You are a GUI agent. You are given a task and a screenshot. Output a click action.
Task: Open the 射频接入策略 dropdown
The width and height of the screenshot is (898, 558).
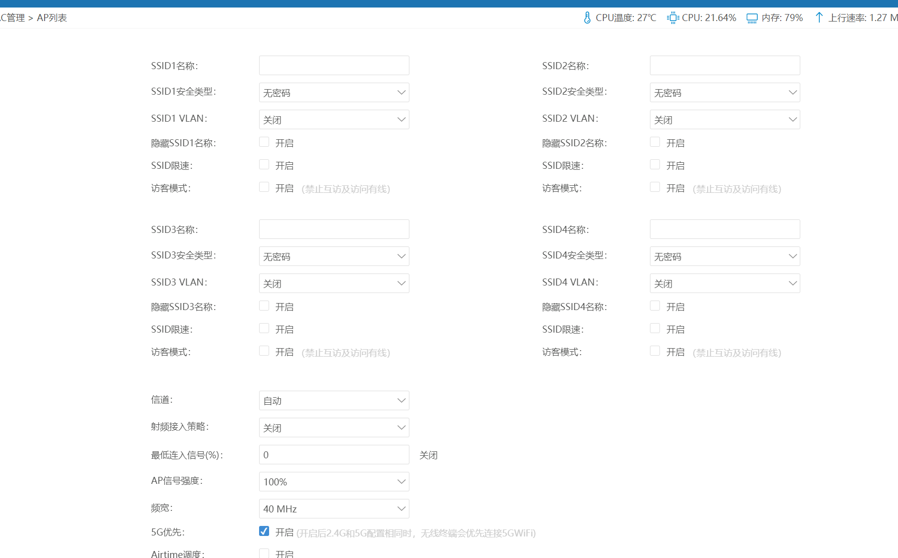pyautogui.click(x=334, y=428)
